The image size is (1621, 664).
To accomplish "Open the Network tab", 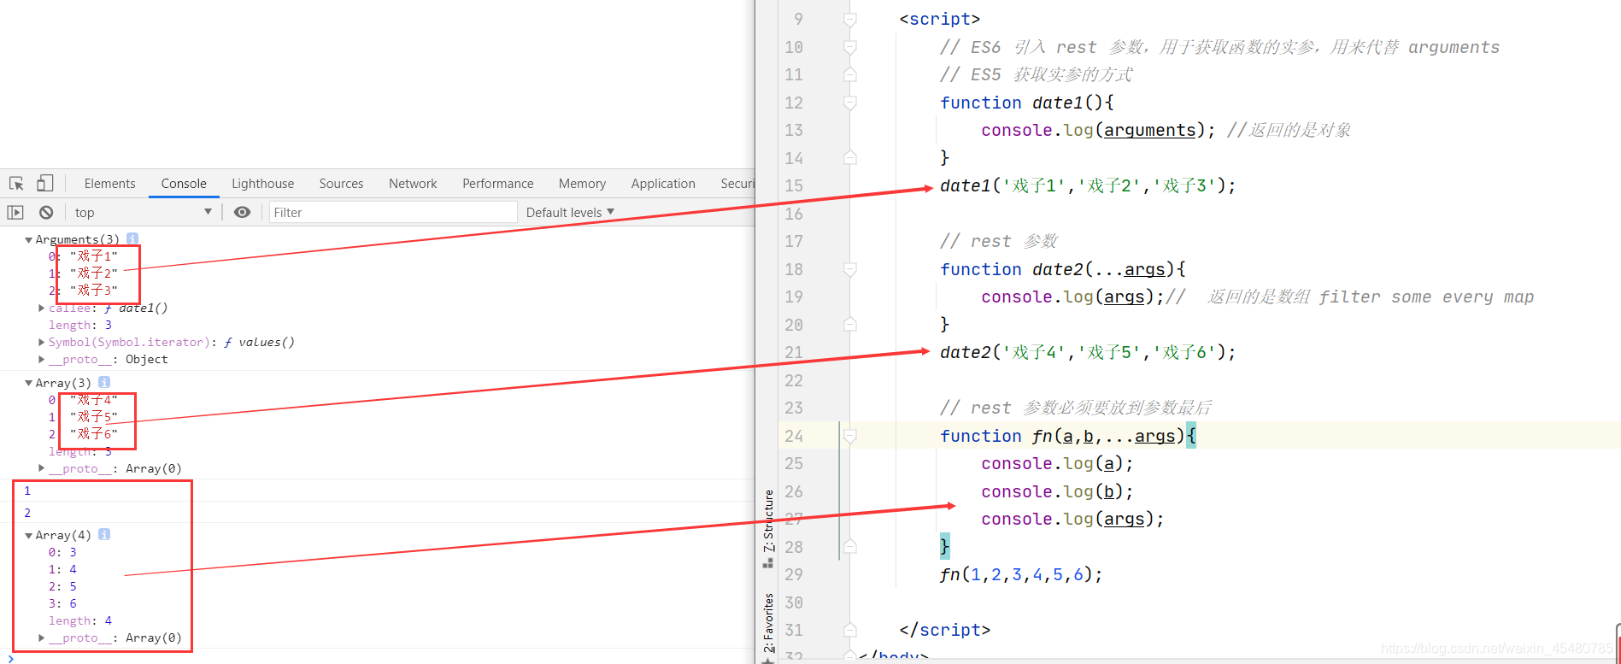I will 413,184.
